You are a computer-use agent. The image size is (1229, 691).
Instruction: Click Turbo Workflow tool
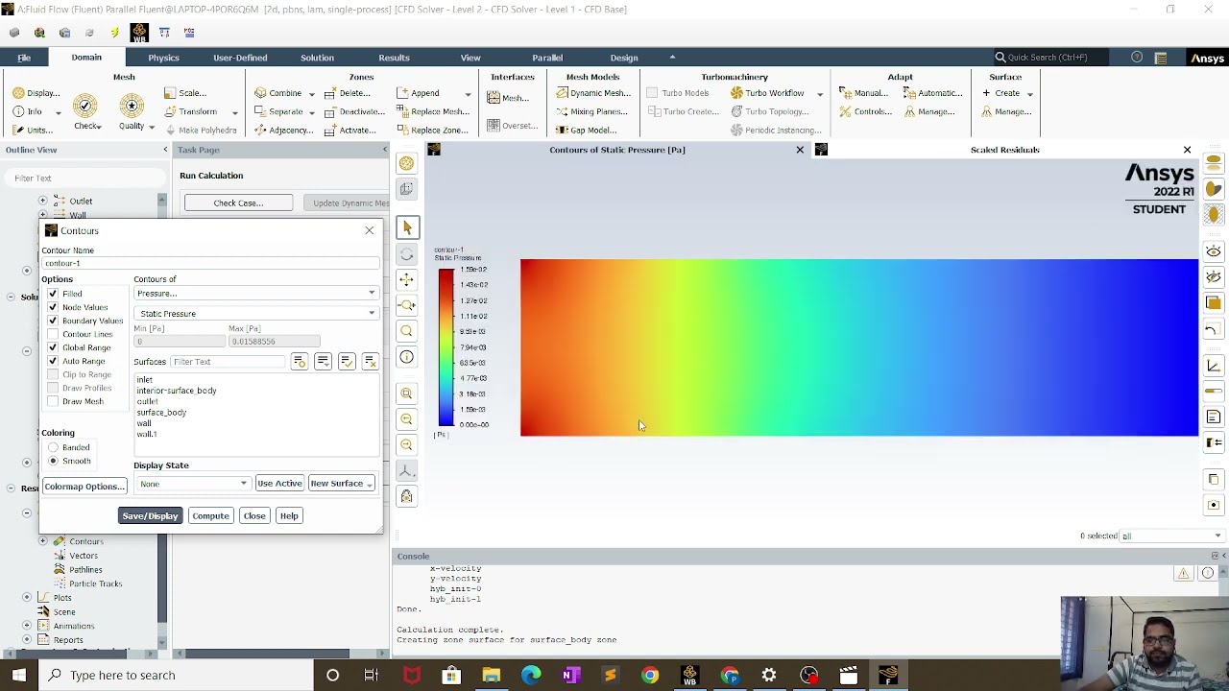766,93
